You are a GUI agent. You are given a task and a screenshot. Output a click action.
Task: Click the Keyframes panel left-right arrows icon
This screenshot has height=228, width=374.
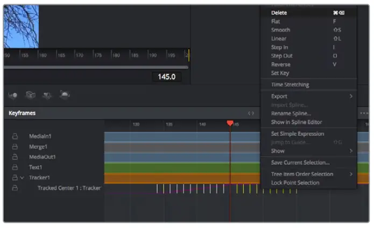tap(251, 113)
